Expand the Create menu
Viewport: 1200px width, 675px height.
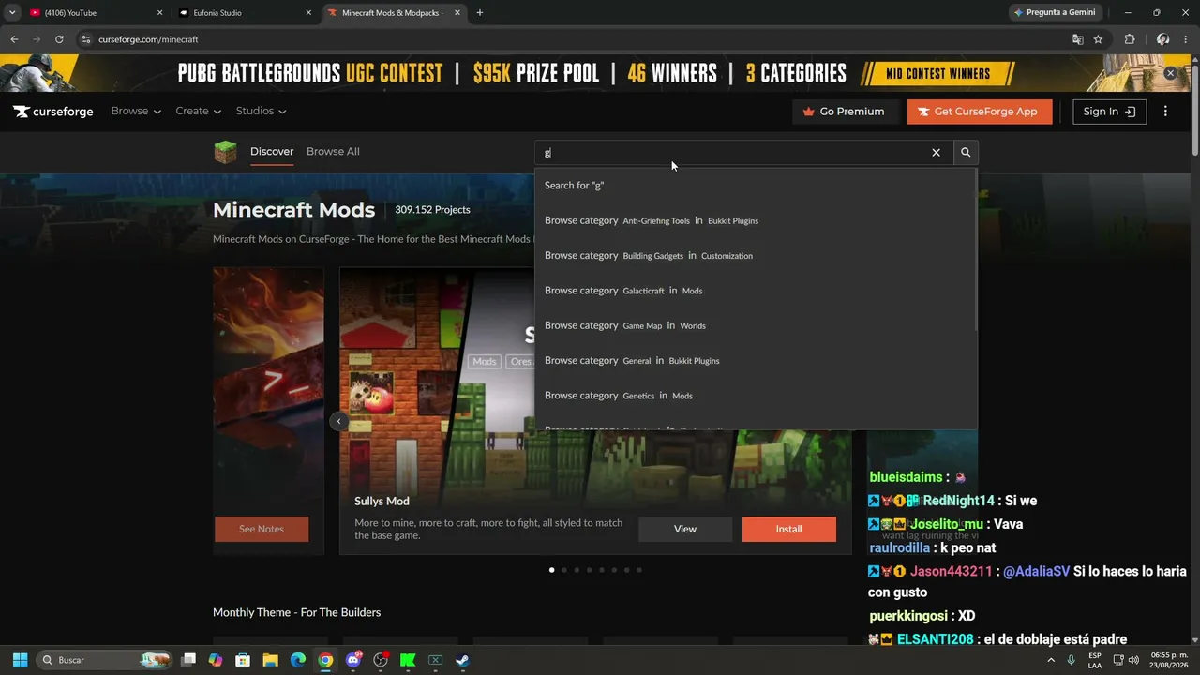coord(198,112)
